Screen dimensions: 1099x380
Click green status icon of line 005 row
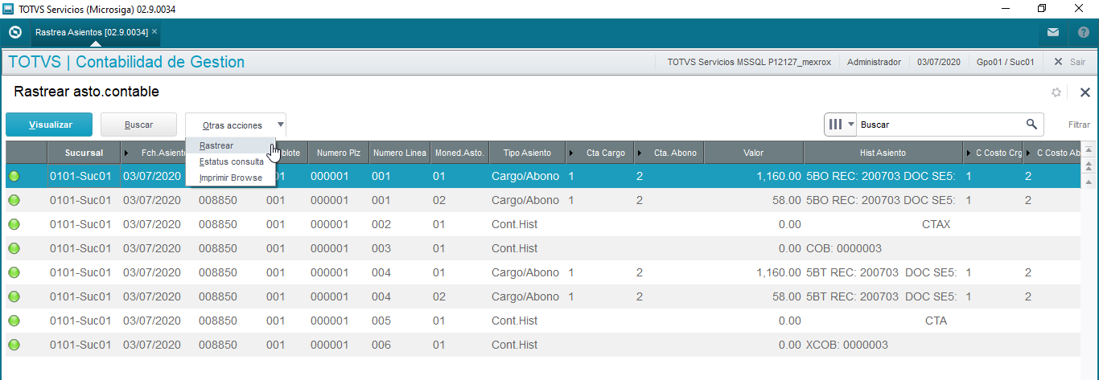pyautogui.click(x=14, y=321)
